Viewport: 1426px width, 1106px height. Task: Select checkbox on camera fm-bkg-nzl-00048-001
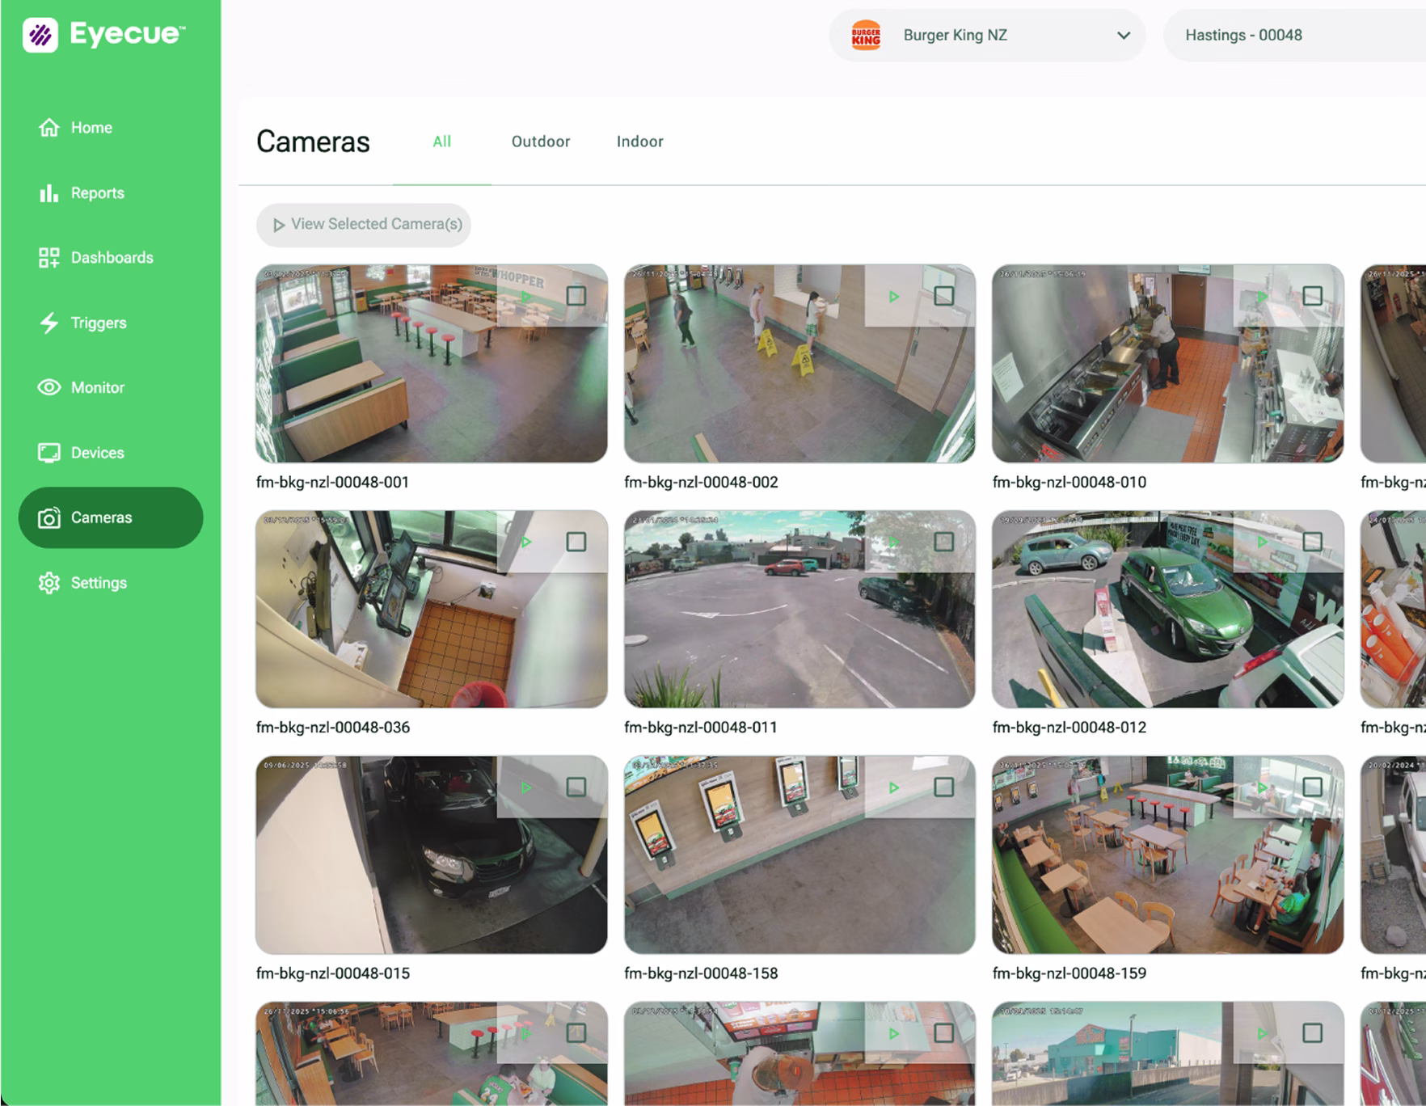click(576, 296)
